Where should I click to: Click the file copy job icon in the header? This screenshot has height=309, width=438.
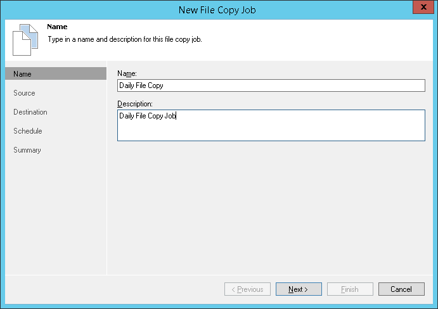point(22,40)
